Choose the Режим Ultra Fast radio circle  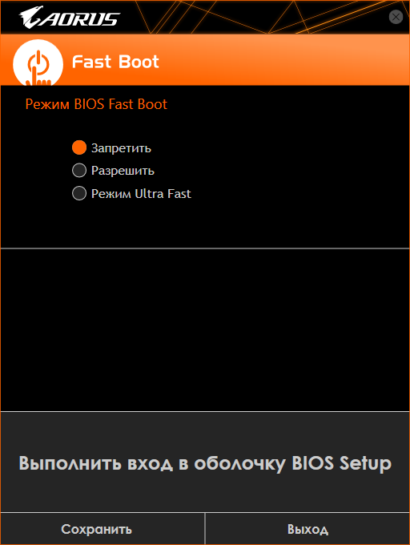pos(79,193)
